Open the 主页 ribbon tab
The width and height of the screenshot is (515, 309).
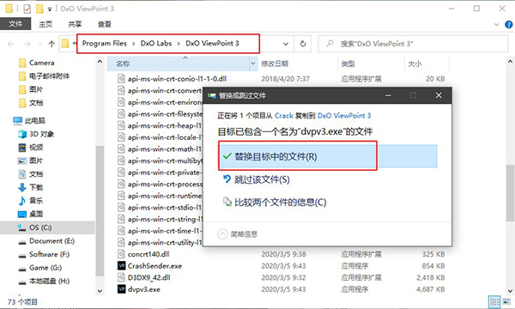[45, 24]
